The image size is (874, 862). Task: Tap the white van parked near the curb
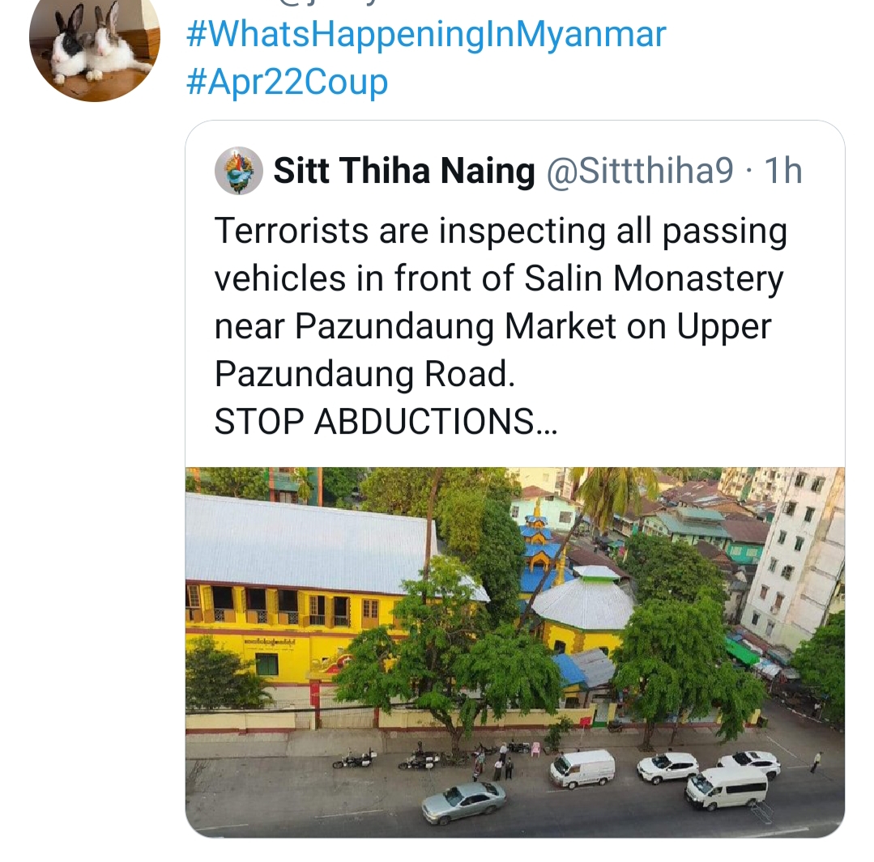[582, 768]
